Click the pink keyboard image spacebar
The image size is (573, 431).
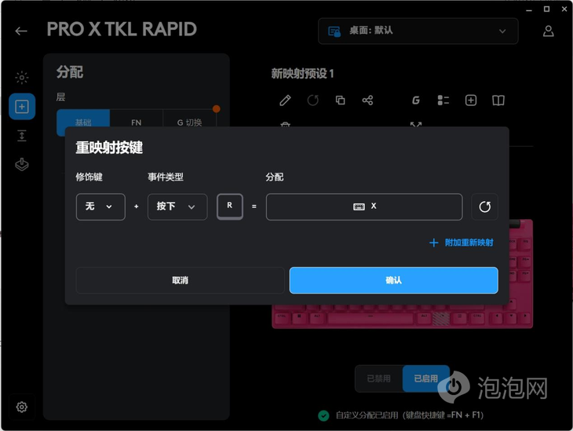(370, 317)
